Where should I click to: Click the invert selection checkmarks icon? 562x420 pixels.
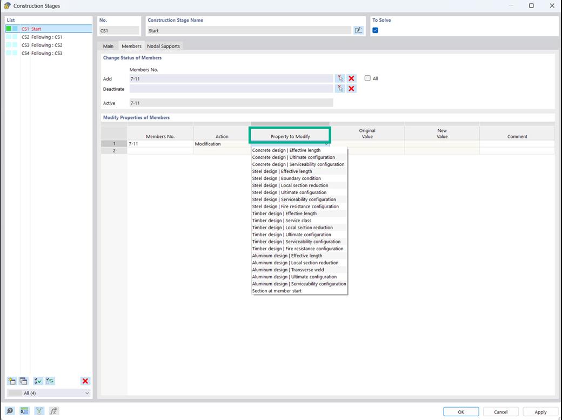pos(50,381)
